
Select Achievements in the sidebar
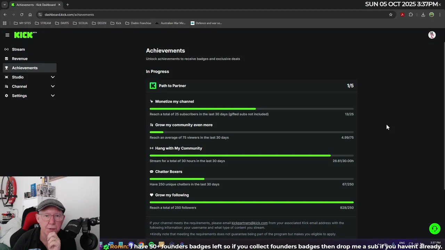coord(30,68)
